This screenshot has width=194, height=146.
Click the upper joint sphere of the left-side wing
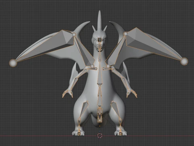pyautogui.click(x=74, y=34)
